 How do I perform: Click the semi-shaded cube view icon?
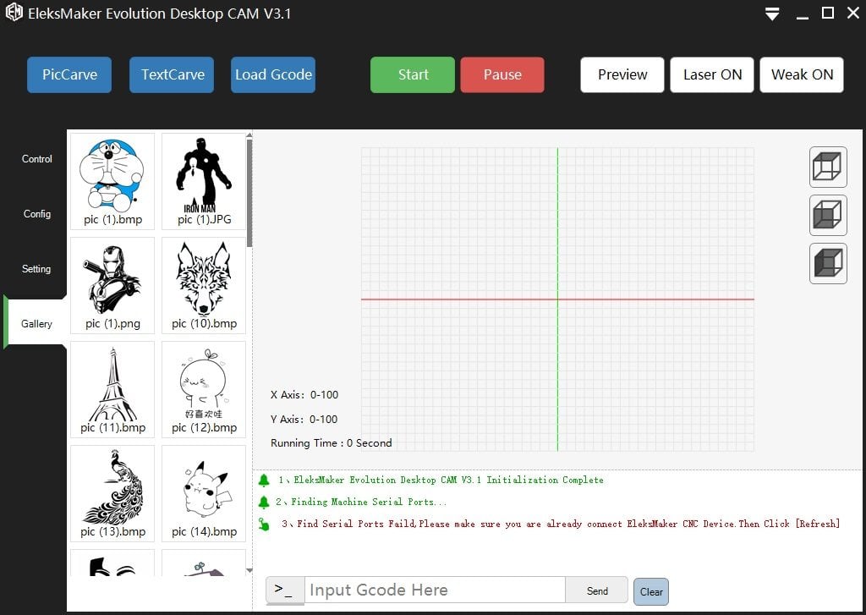(828, 215)
